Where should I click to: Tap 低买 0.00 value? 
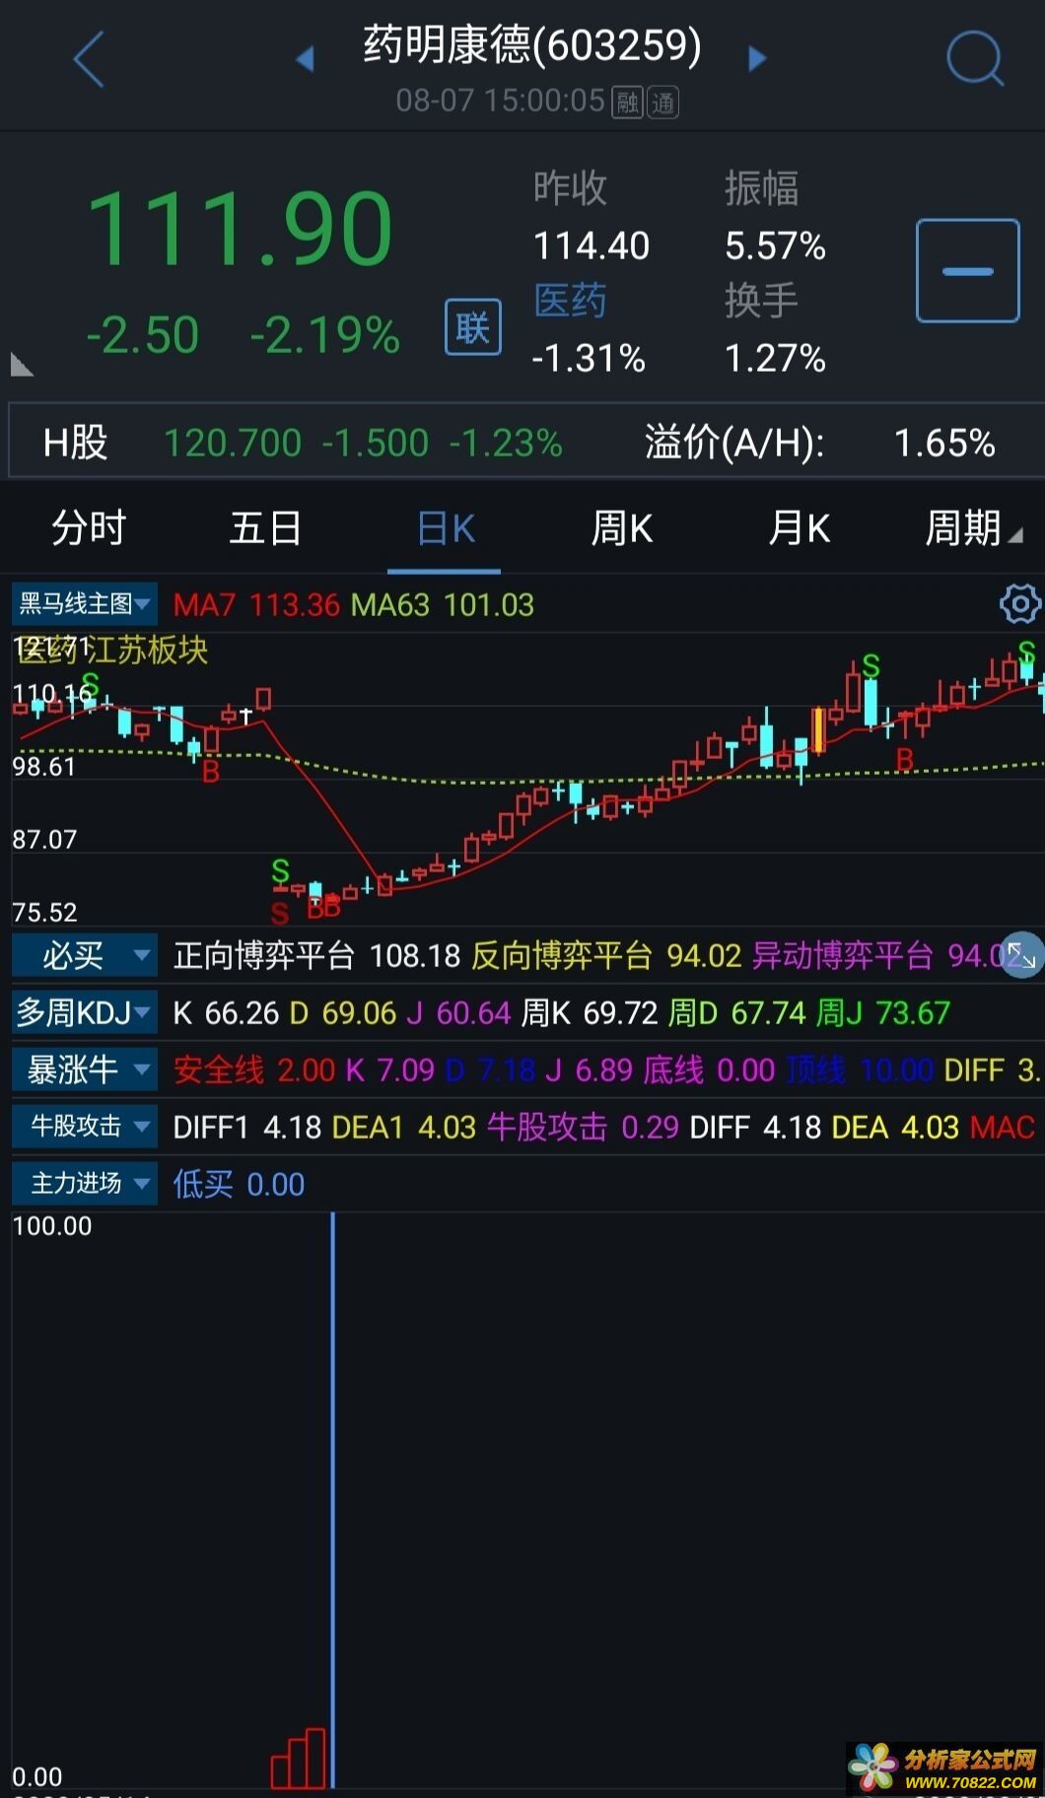[239, 1184]
